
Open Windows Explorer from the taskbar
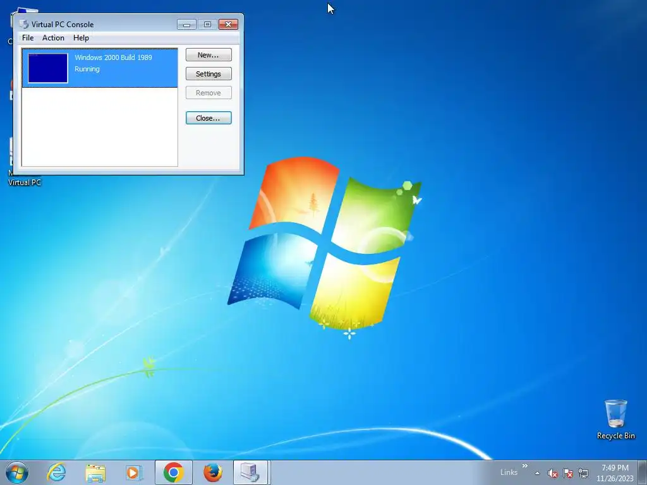(95, 472)
